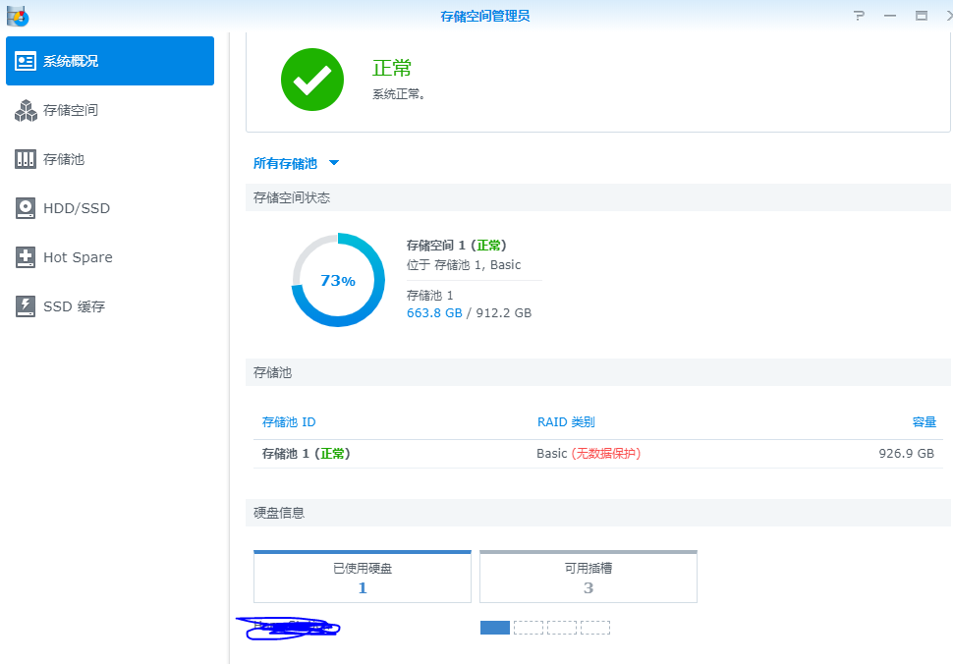Click the 存储池 storage pool icon
Viewport: 953px width, 664px height.
point(26,159)
